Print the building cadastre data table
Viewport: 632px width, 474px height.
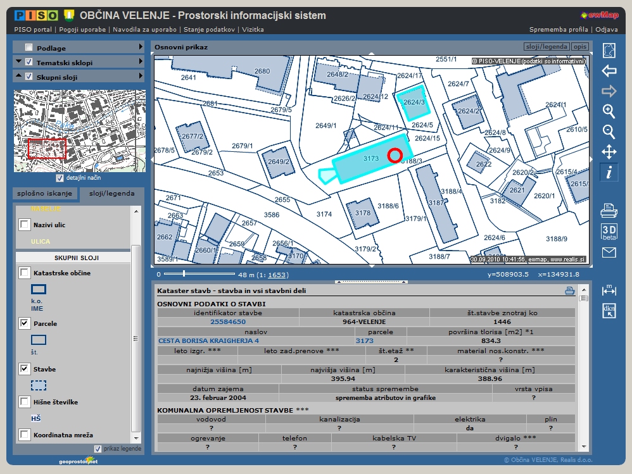[569, 291]
